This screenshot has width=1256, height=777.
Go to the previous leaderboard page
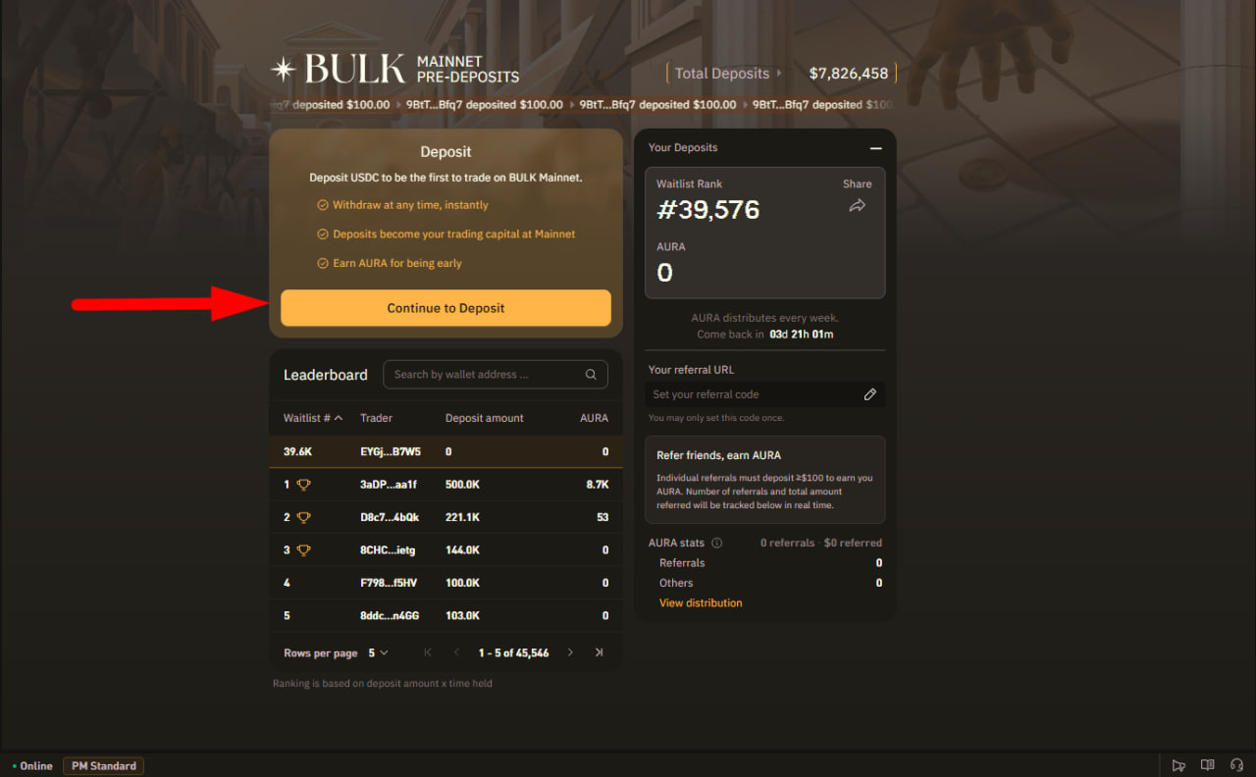(x=456, y=652)
